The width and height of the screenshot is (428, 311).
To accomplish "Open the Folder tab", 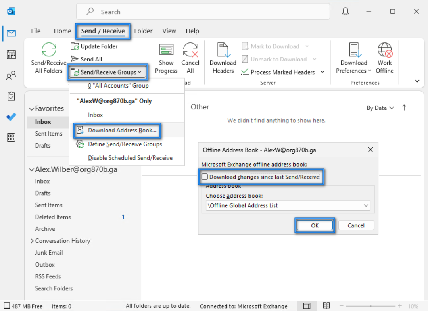I will pos(143,31).
